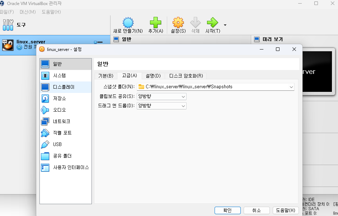Open the 오디오 settings category
The image size is (338, 216).
[x=66, y=110]
